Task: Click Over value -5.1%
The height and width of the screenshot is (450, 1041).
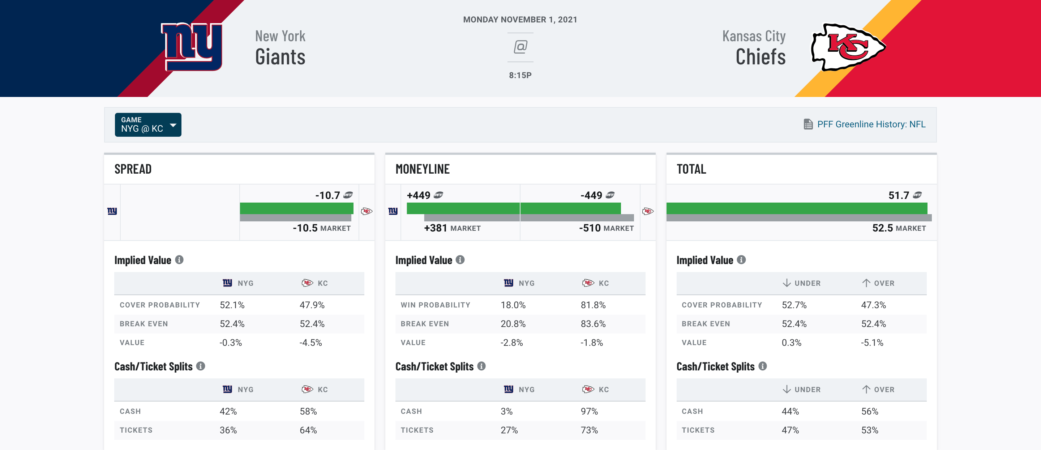Action: [x=872, y=343]
